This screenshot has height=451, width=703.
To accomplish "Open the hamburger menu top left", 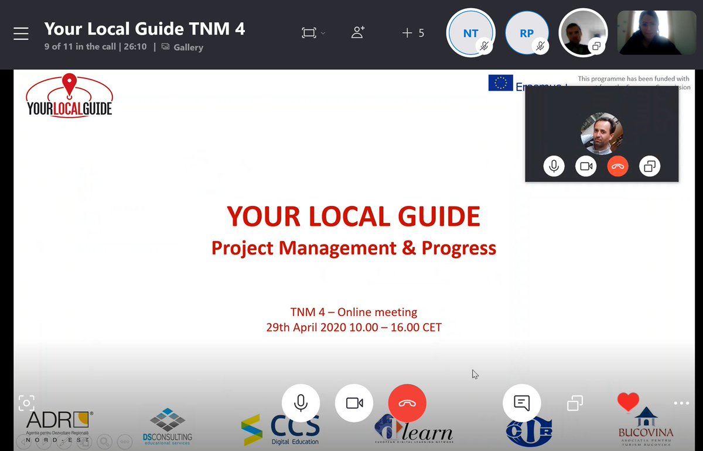I will pyautogui.click(x=21, y=33).
